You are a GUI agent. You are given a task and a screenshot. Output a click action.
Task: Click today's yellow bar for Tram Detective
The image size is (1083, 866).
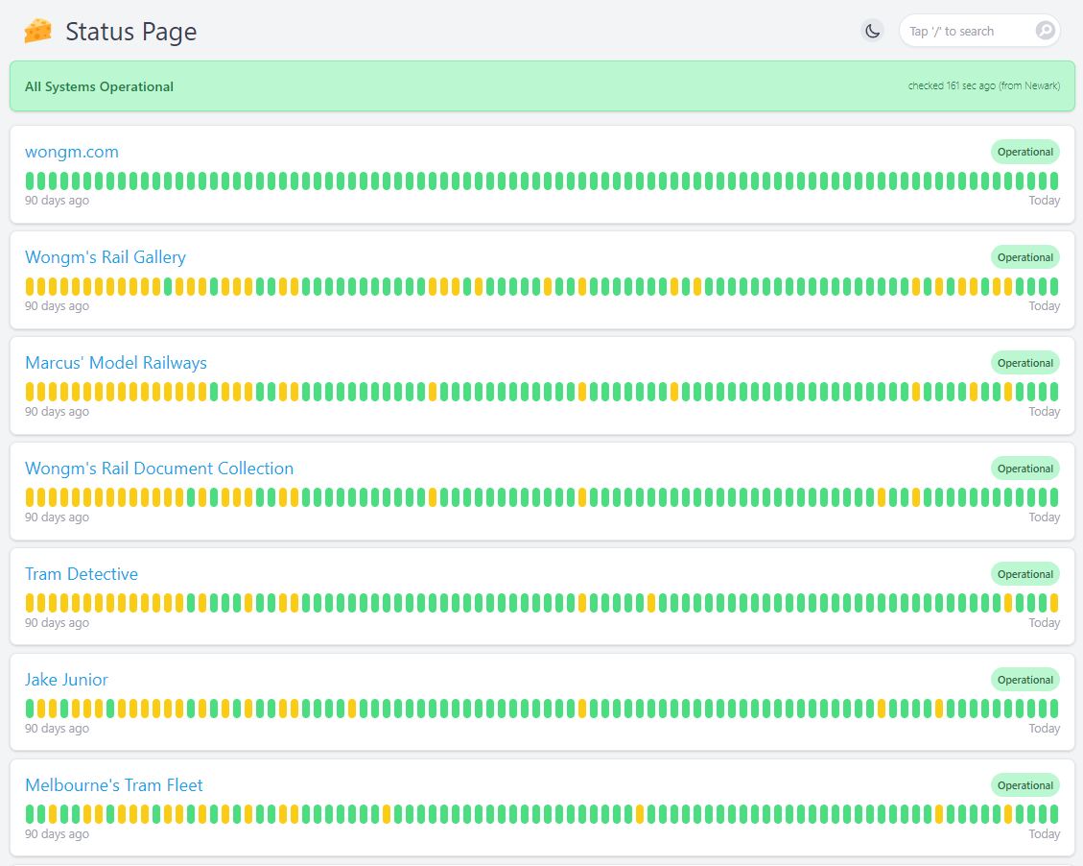(1054, 603)
